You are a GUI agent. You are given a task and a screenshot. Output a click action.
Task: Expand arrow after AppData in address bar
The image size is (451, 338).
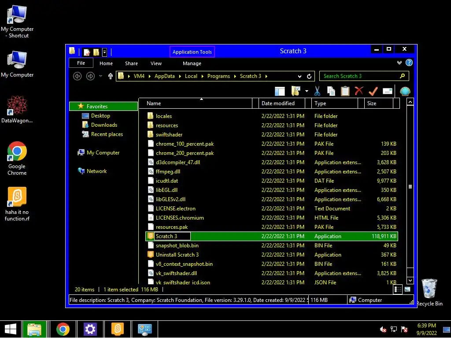pos(180,76)
